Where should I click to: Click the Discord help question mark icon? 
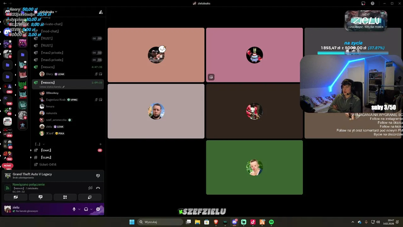(x=372, y=3)
